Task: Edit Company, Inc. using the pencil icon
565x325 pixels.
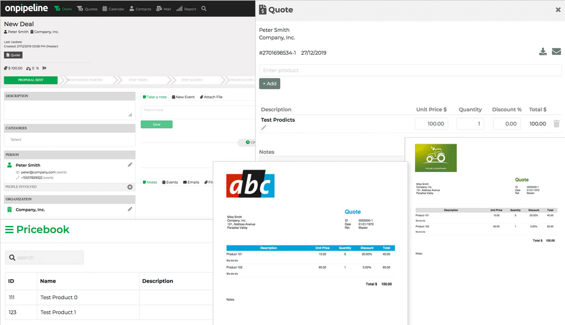Action: coord(129,210)
